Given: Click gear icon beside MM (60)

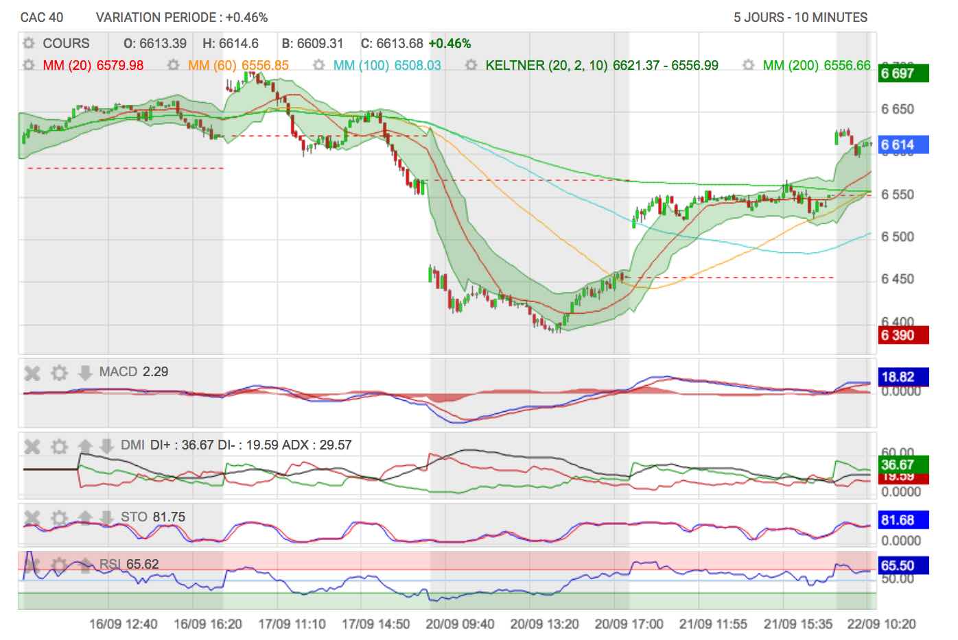Looking at the screenshot, I should [x=174, y=65].
